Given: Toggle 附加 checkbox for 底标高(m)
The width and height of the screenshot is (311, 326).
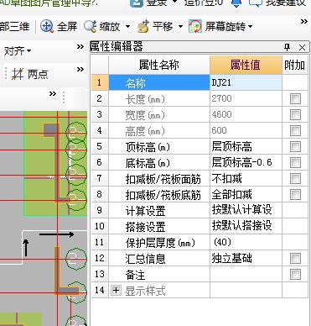Looking at the screenshot, I should [295, 162].
